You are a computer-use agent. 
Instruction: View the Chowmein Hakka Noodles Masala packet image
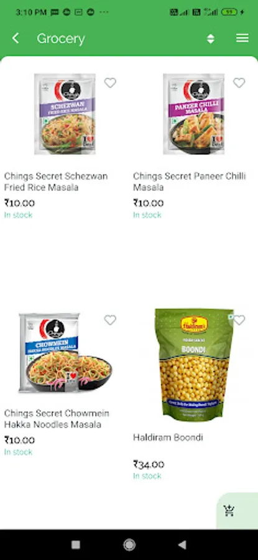pyautogui.click(x=65, y=352)
